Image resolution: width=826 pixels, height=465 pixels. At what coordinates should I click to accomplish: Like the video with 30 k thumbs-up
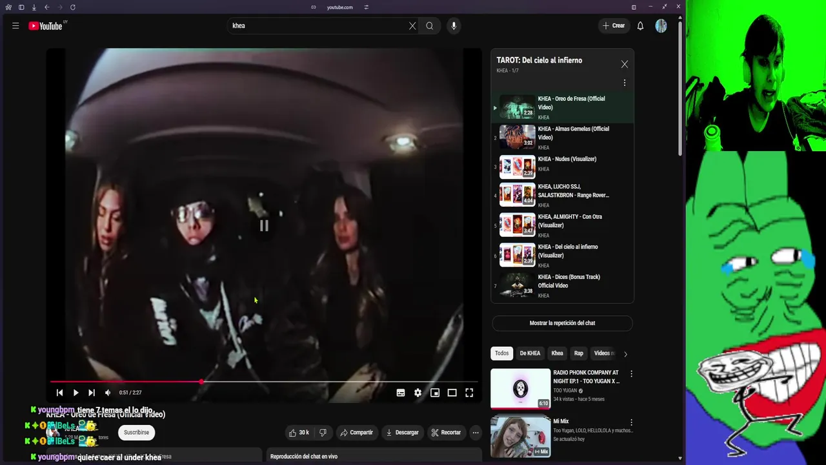pyautogui.click(x=299, y=433)
